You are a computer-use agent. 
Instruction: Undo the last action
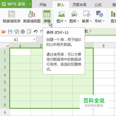[x=36, y=32]
